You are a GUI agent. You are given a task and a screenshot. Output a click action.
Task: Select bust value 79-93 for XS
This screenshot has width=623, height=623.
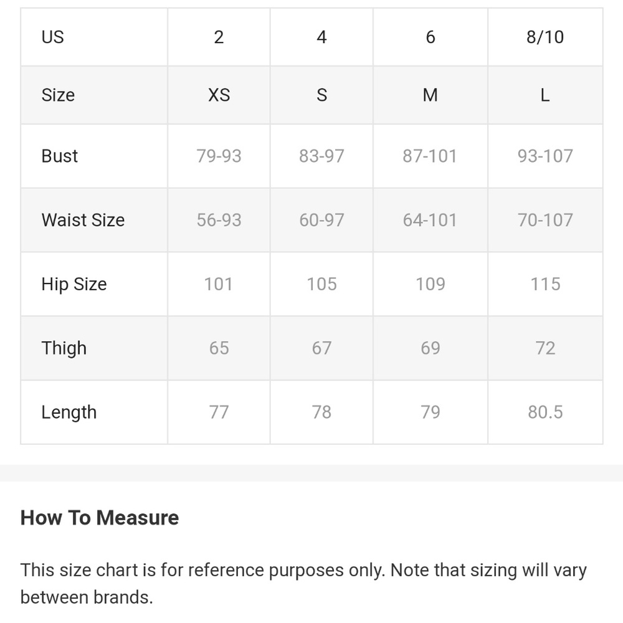click(x=219, y=156)
